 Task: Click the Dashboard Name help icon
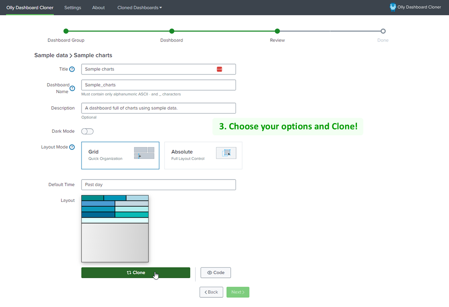click(72, 88)
